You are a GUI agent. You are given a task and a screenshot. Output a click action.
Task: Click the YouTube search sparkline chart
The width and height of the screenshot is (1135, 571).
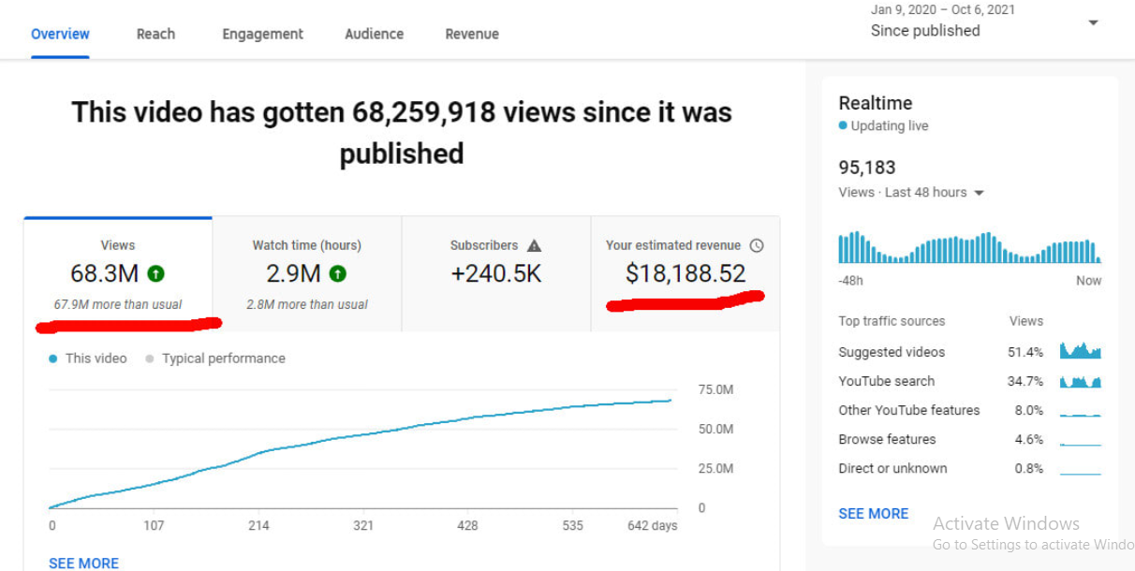coord(1080,381)
